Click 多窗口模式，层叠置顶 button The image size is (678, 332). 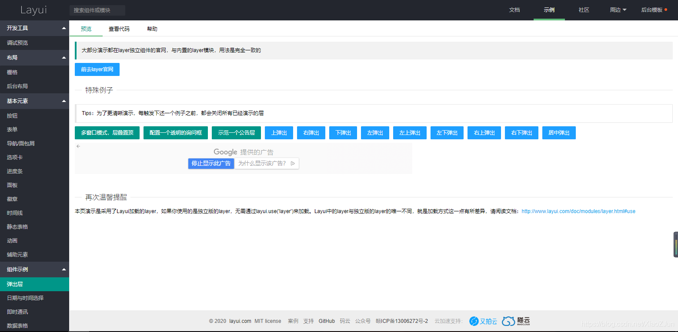(107, 133)
